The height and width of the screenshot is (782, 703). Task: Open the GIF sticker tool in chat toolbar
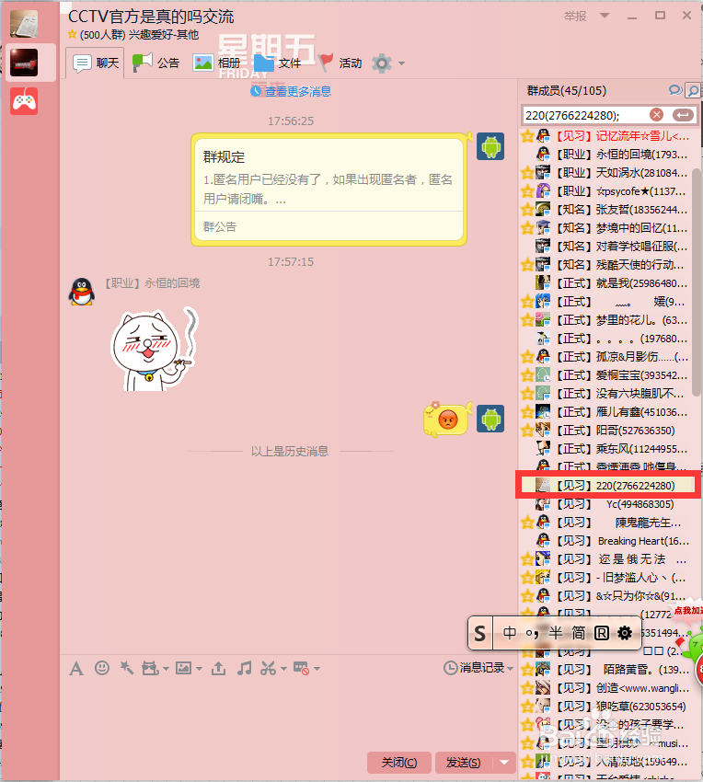(150, 668)
